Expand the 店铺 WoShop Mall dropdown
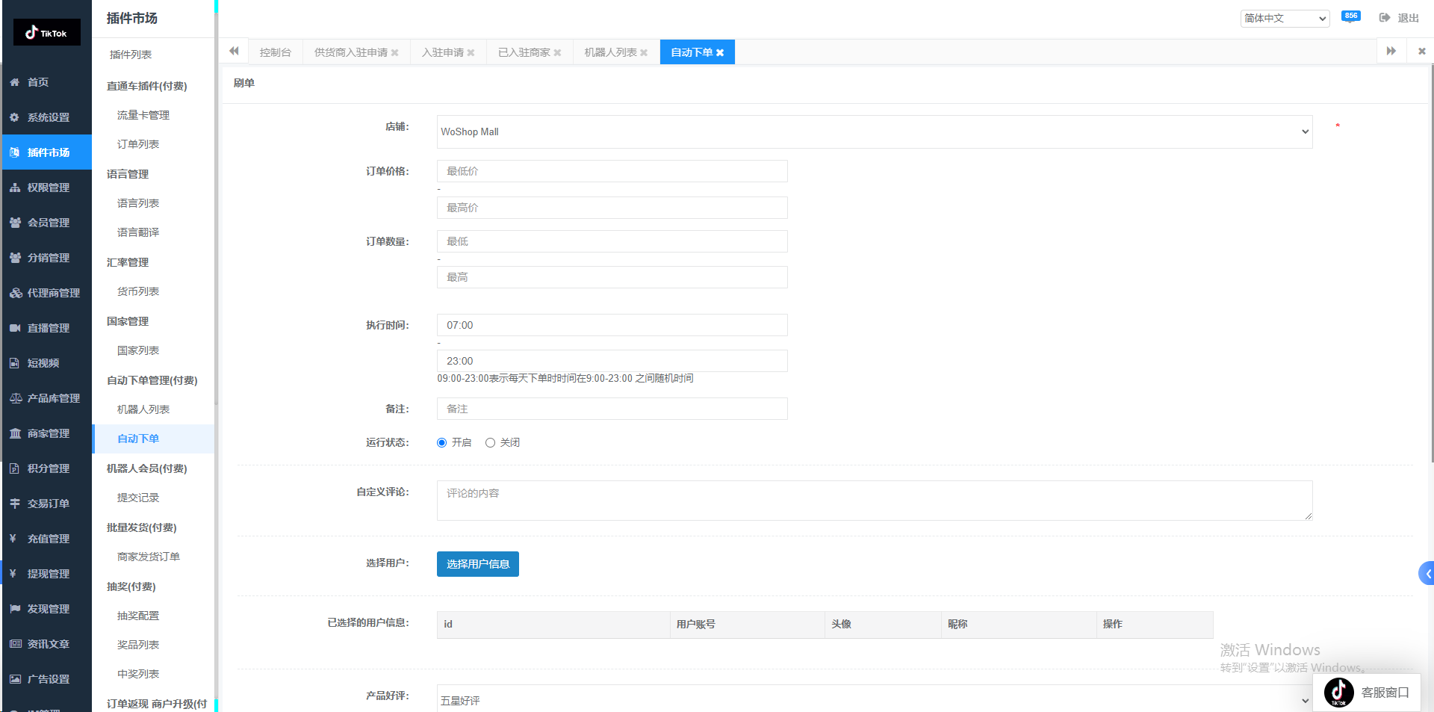The height and width of the screenshot is (712, 1434). [x=874, y=132]
